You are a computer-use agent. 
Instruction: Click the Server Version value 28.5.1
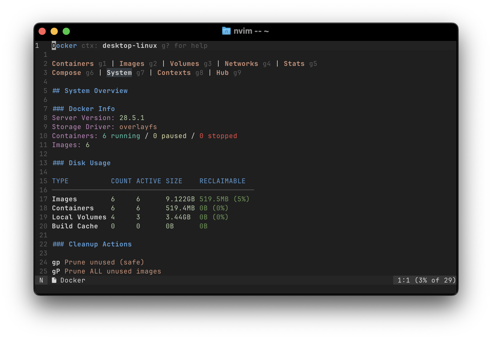(x=132, y=118)
